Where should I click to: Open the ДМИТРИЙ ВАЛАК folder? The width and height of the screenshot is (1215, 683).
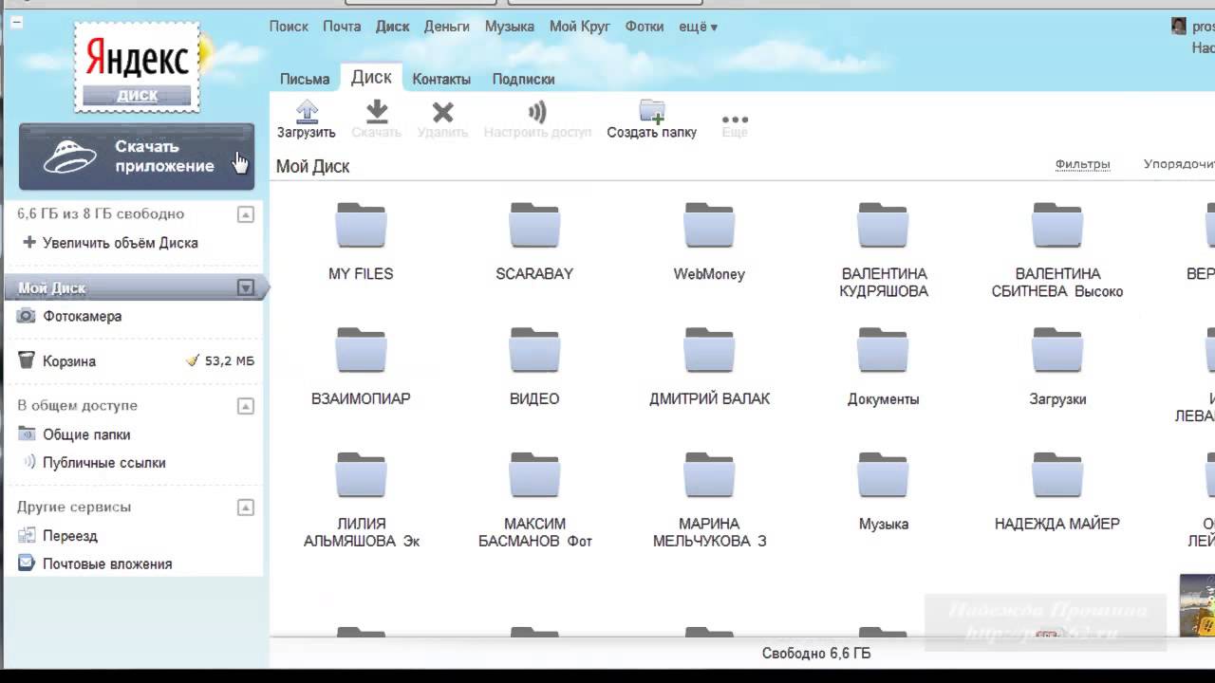(x=709, y=350)
